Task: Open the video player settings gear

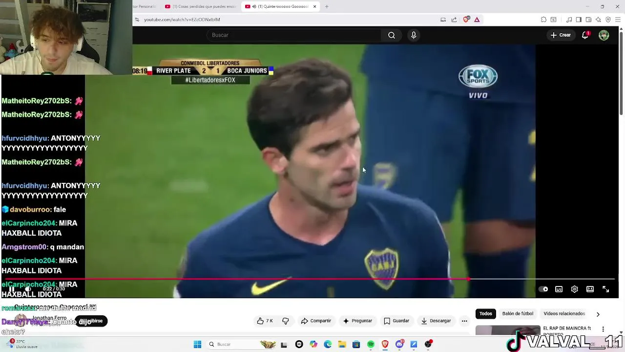Action: 575,289
